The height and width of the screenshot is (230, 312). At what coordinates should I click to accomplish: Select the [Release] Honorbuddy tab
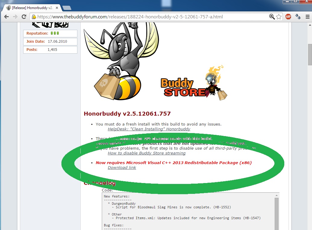[x=32, y=8]
